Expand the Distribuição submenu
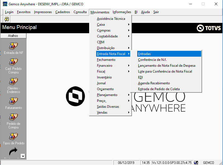The height and width of the screenshot is (165, 223). (x=113, y=48)
